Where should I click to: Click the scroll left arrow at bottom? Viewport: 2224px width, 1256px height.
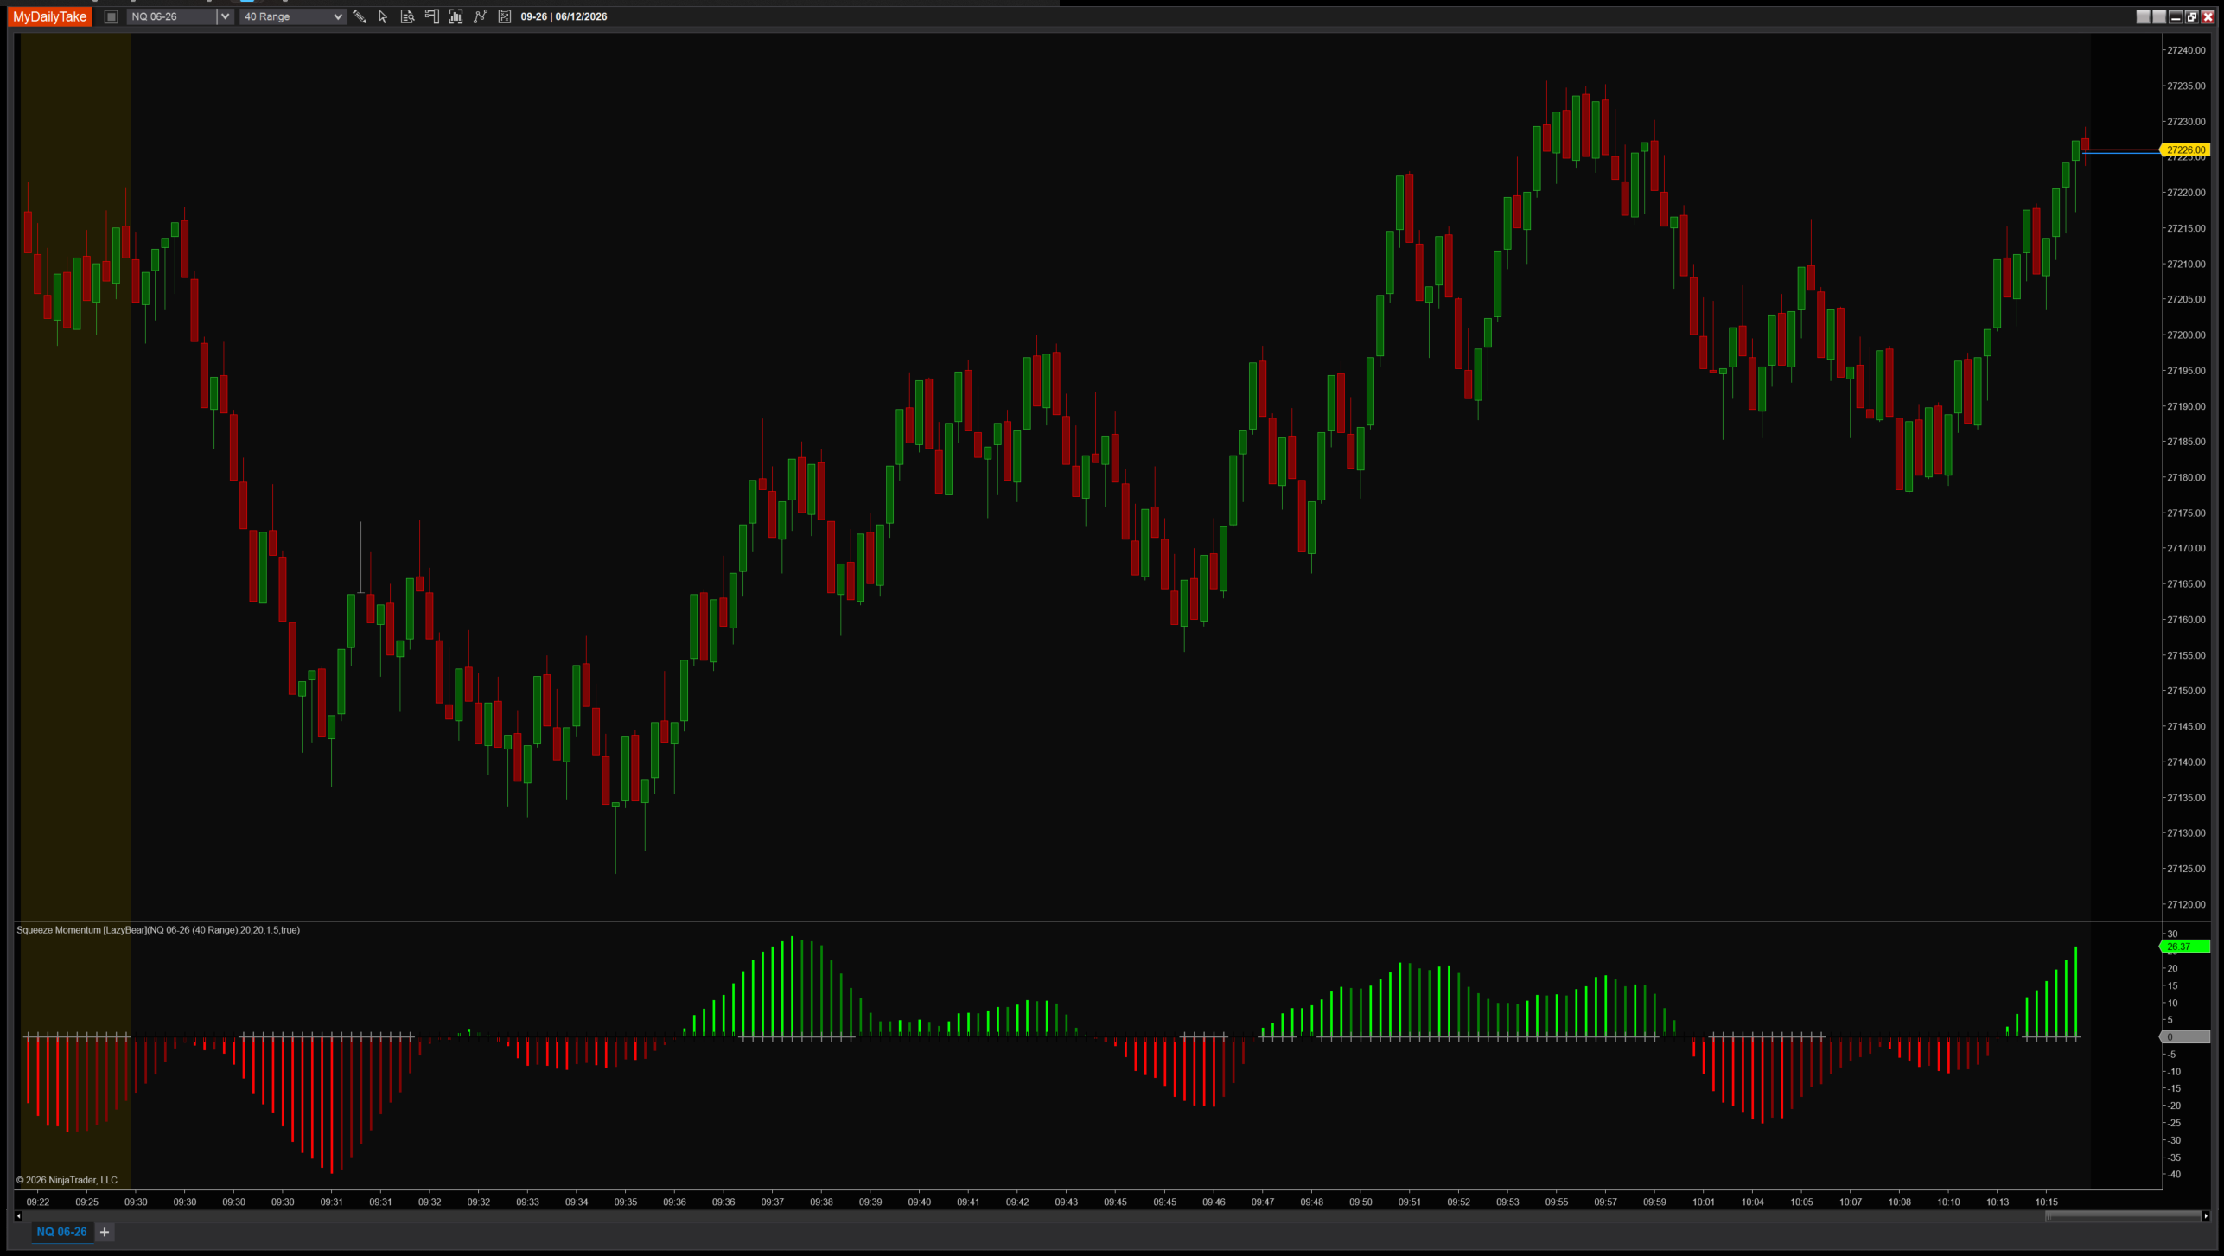point(18,1216)
